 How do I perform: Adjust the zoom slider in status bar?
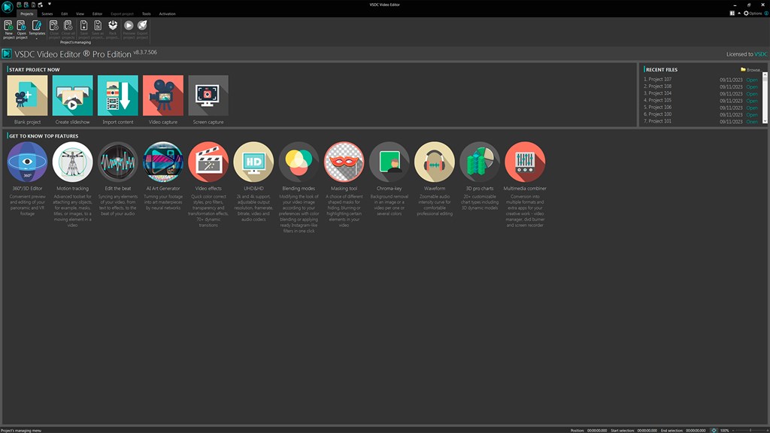750,430
